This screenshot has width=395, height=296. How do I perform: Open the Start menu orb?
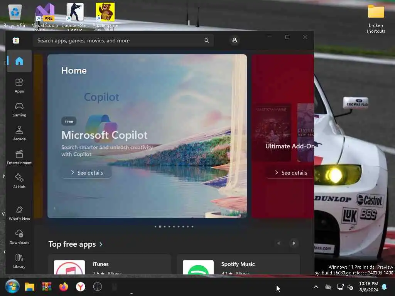(x=12, y=286)
